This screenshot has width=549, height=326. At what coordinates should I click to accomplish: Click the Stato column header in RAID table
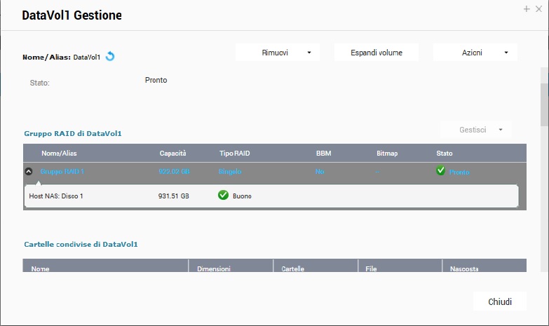[x=445, y=153]
